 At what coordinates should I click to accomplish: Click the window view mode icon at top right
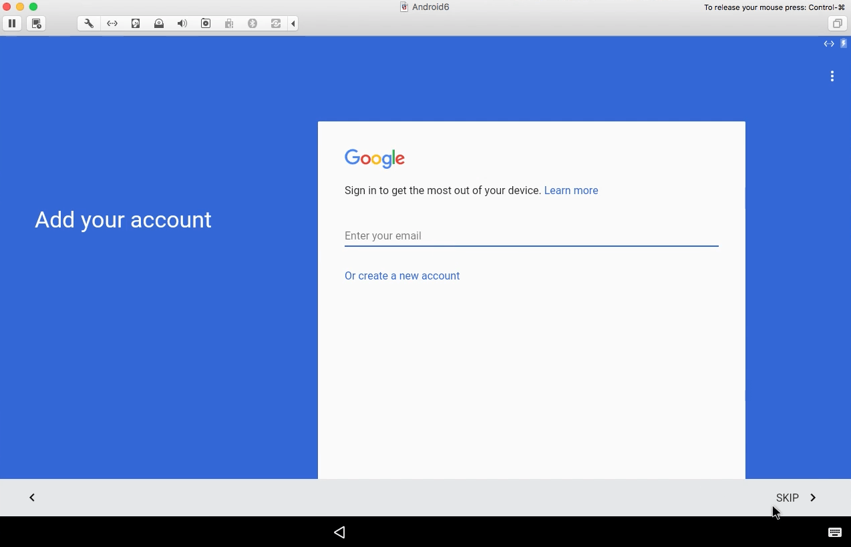tap(837, 23)
